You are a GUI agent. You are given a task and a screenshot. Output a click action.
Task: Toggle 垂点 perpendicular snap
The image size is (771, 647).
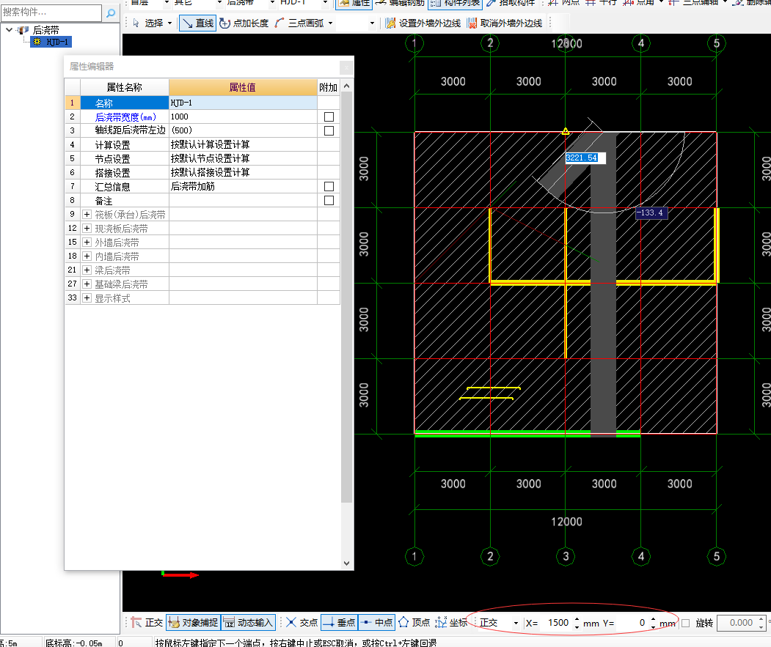339,622
